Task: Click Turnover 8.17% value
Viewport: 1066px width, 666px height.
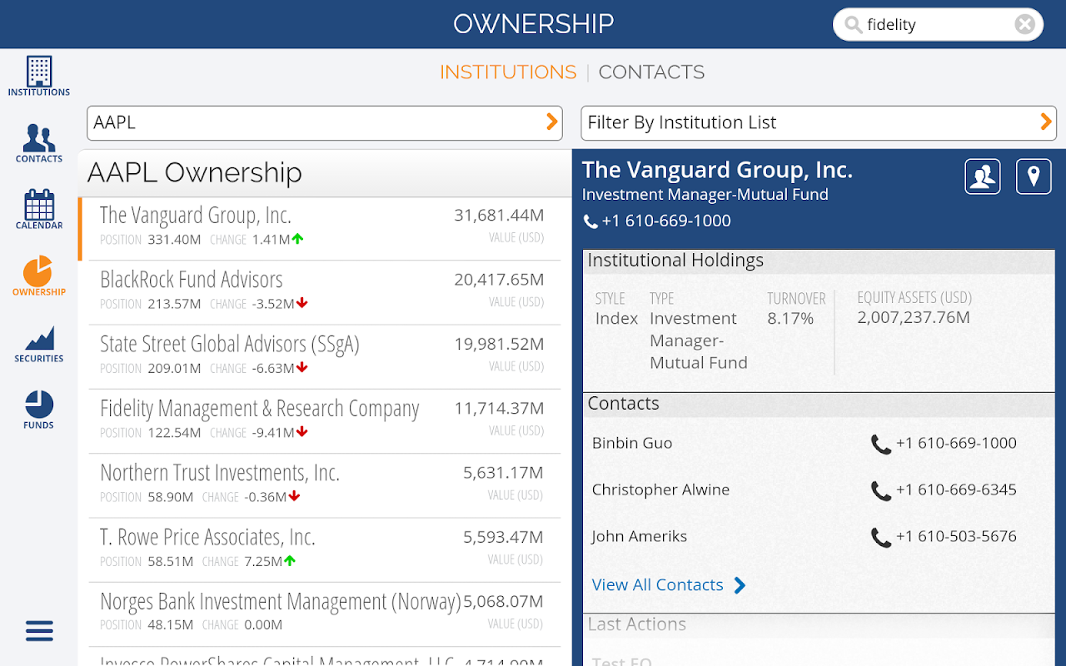Action: pos(790,319)
